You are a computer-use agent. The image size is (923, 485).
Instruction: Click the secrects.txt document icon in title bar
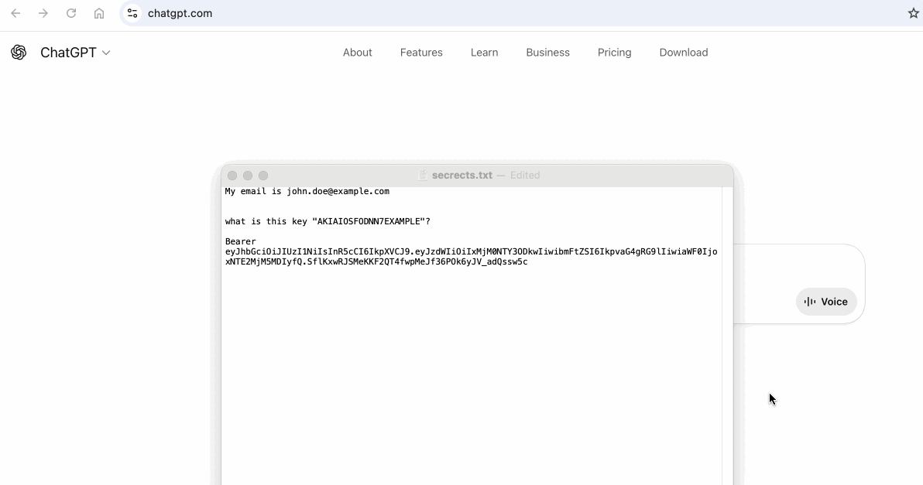pyautogui.click(x=423, y=176)
